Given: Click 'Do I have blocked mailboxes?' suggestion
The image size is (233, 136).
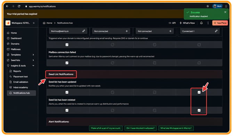Looking at the screenshot, I should point(140,128).
